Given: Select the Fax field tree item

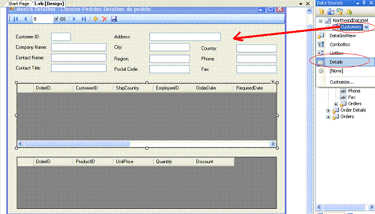Looking at the screenshot, I should coord(352,98).
